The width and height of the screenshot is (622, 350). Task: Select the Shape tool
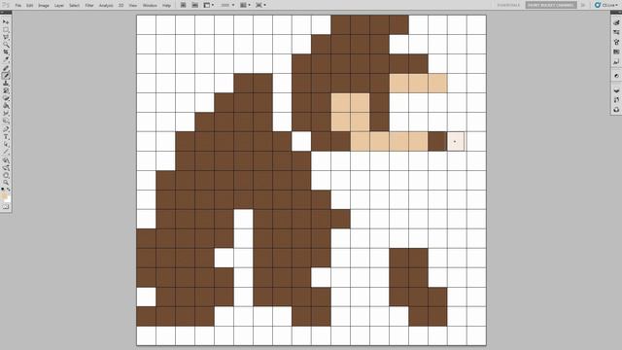(x=6, y=152)
